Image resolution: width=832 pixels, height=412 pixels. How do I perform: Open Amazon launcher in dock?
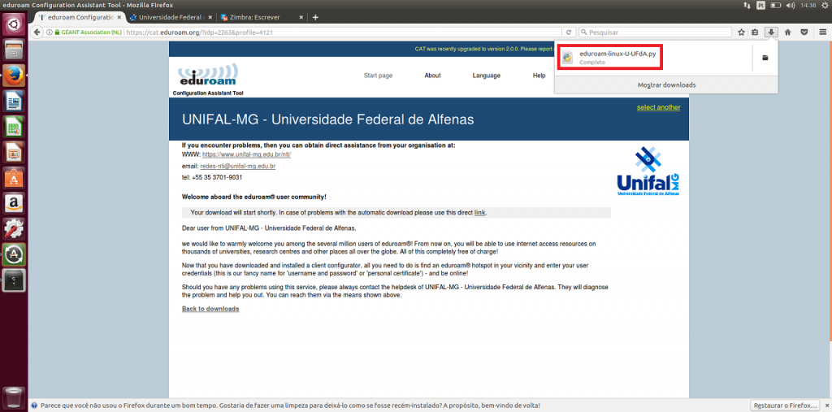click(14, 203)
